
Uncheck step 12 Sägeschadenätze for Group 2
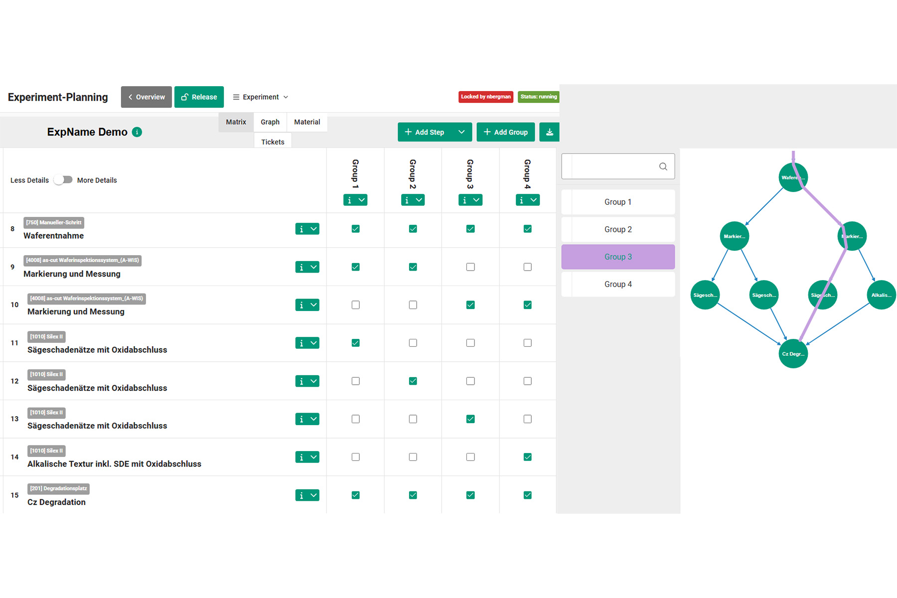pos(413,381)
